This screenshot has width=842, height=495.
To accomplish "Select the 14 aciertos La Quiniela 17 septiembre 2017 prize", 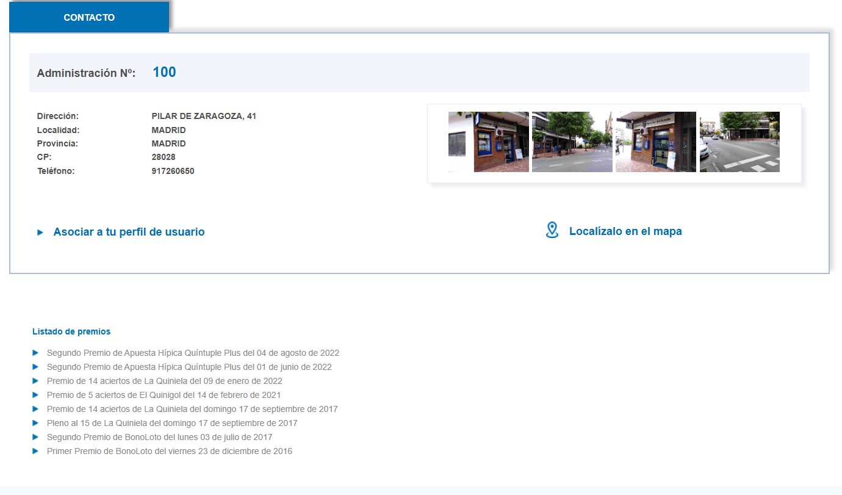I will (192, 409).
